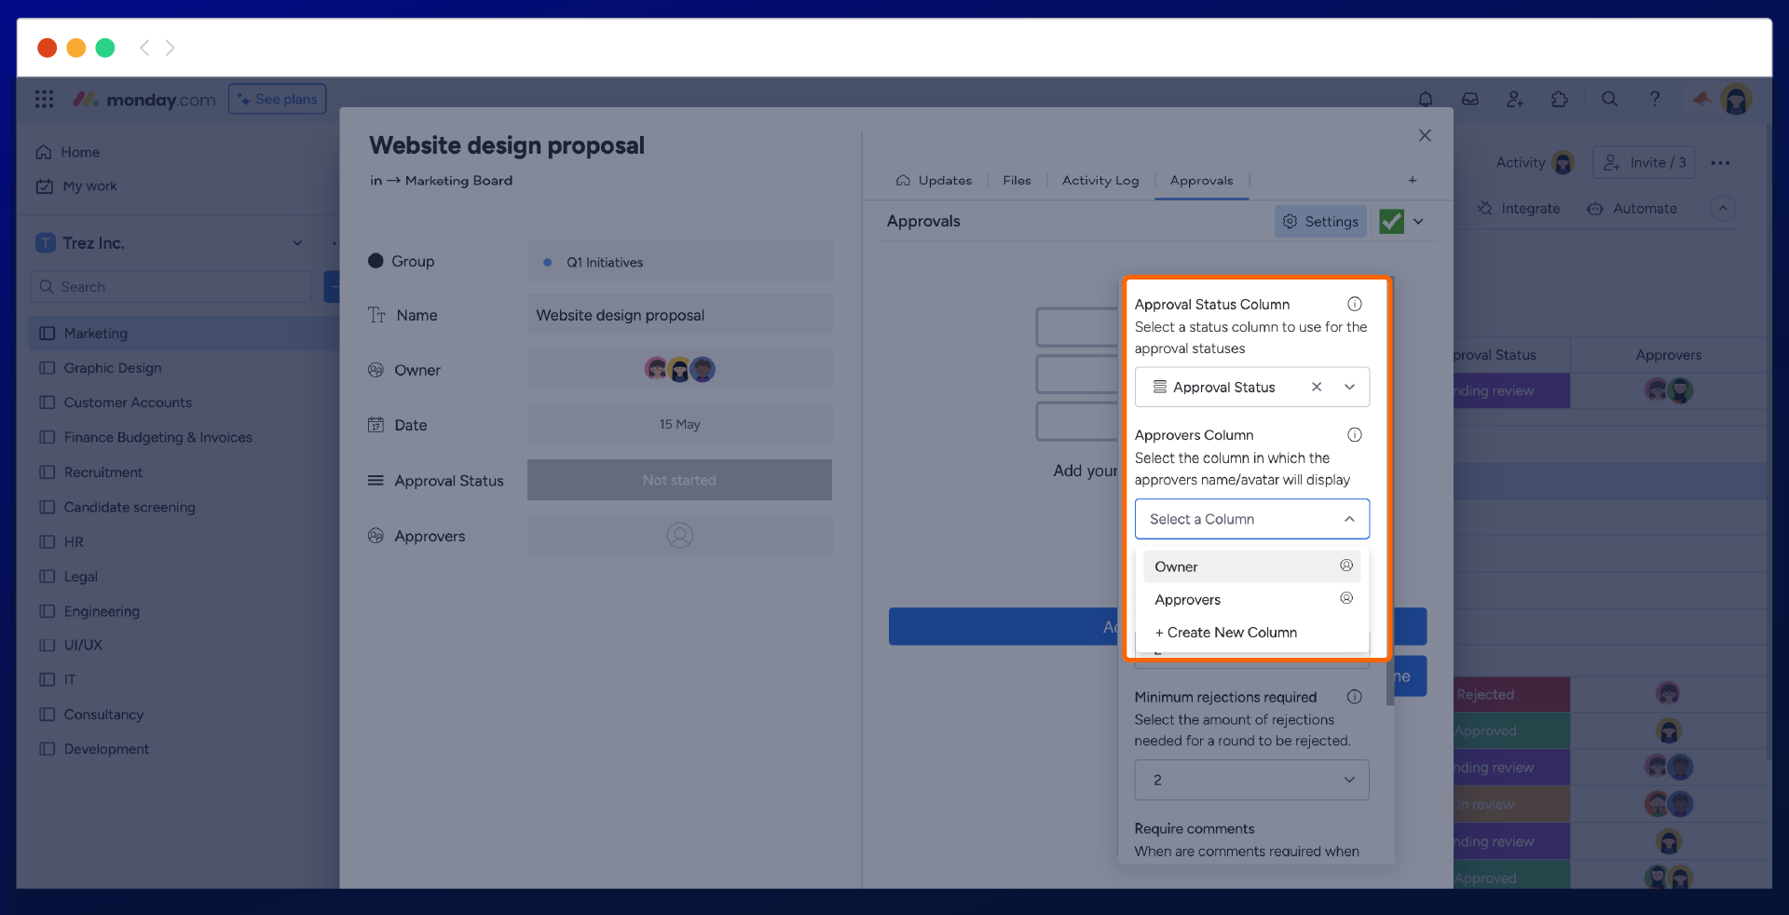The image size is (1789, 915).
Task: Click the search magnifier icon in header
Action: pos(1609,99)
